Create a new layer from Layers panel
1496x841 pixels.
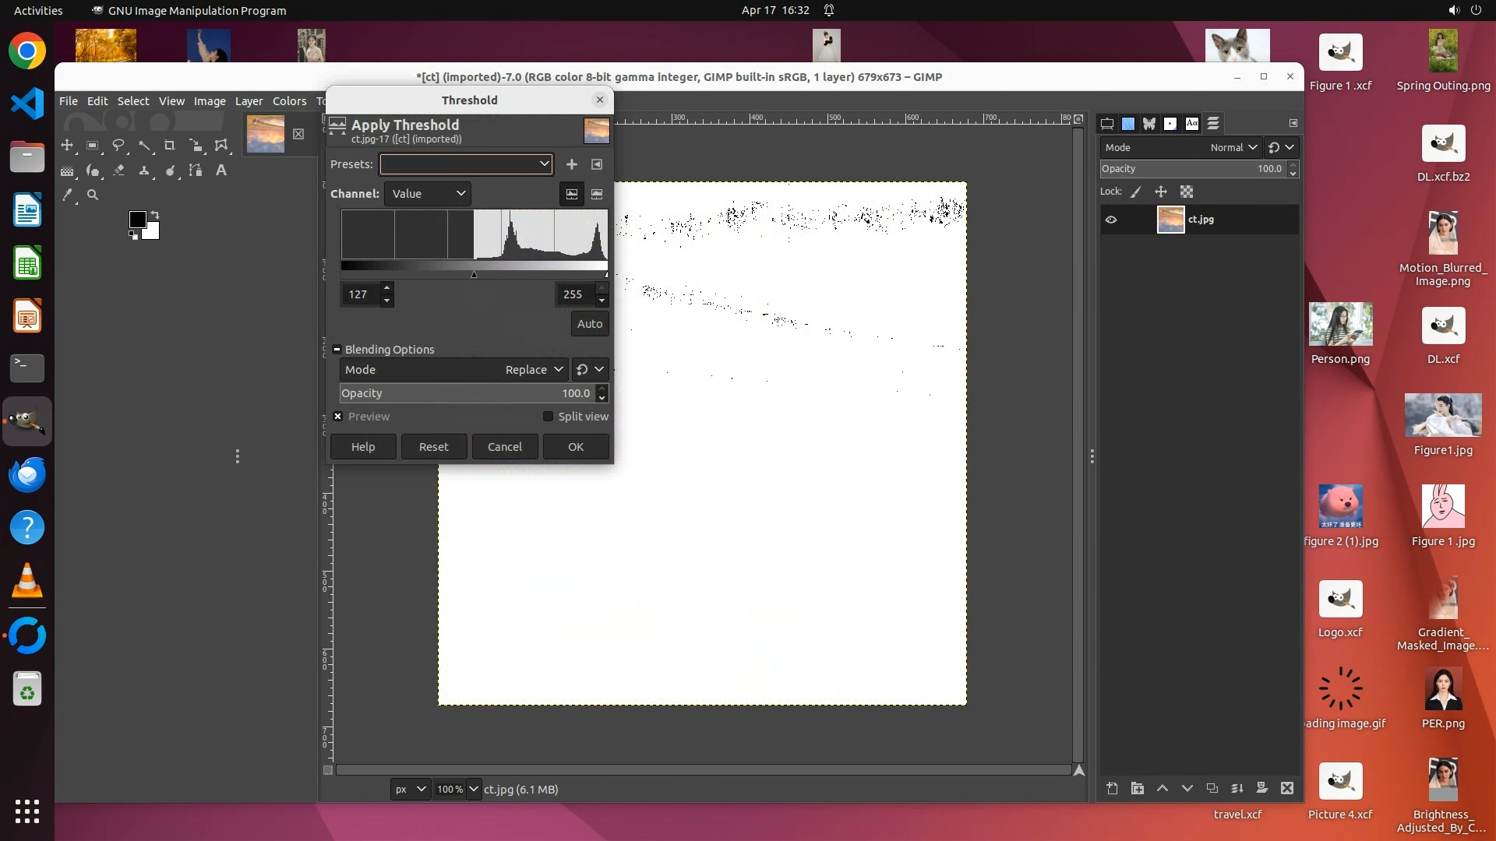click(x=1112, y=789)
